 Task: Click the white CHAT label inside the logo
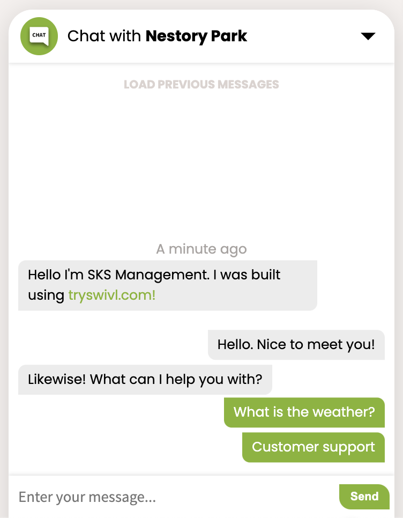[x=39, y=36]
